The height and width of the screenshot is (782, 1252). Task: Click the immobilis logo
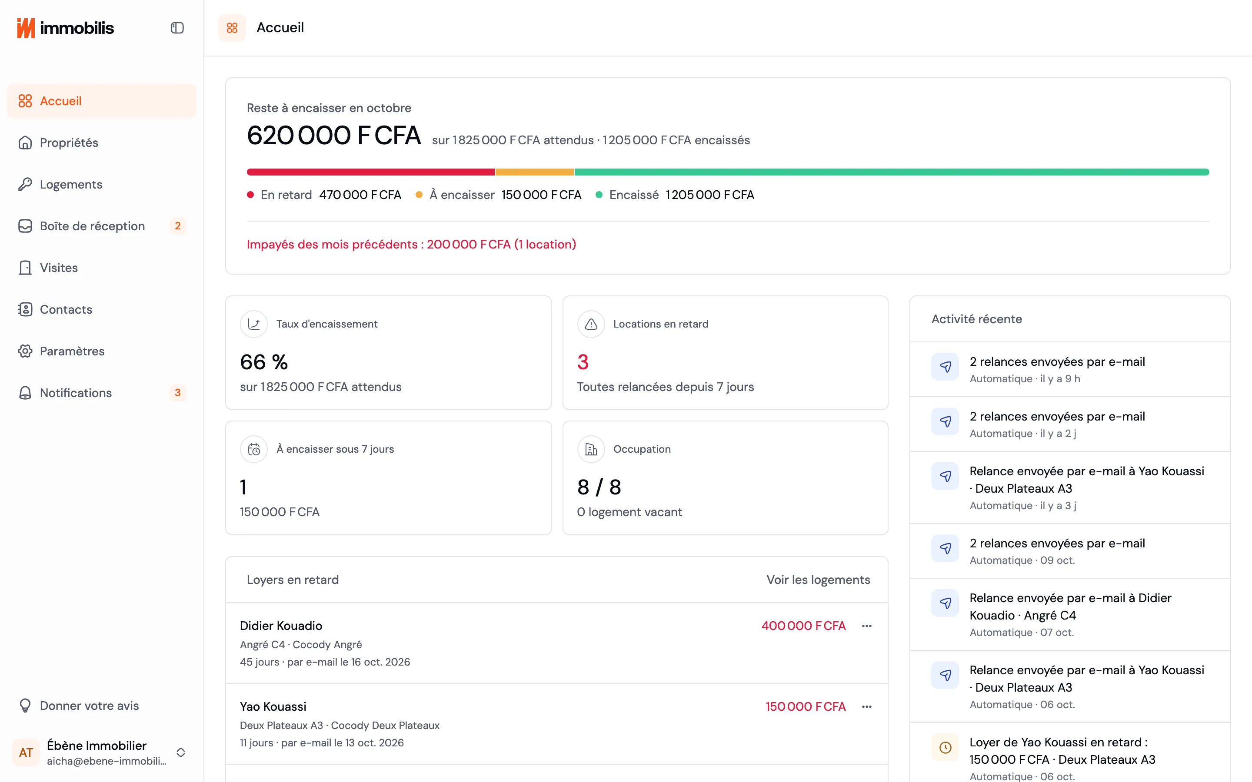(x=65, y=28)
